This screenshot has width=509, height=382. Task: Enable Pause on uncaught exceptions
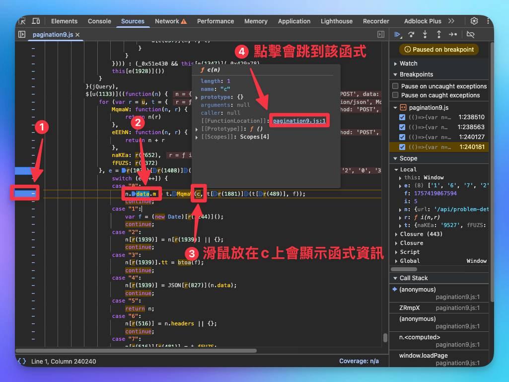pyautogui.click(x=395, y=86)
